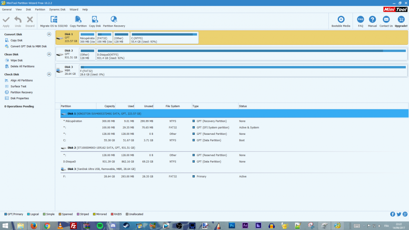Image resolution: width=409 pixels, height=230 pixels.
Task: Open the Disk menu
Action: pos(29,9)
